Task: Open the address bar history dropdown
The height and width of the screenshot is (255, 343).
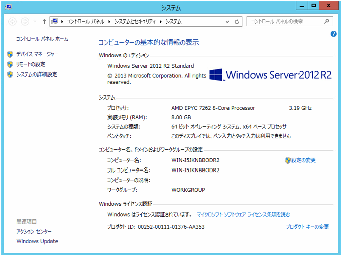Action: tap(227, 22)
